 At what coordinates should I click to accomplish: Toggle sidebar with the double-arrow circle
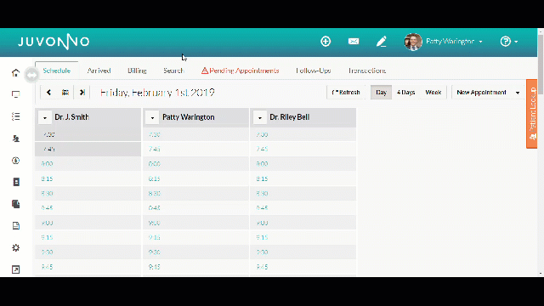coord(31,75)
